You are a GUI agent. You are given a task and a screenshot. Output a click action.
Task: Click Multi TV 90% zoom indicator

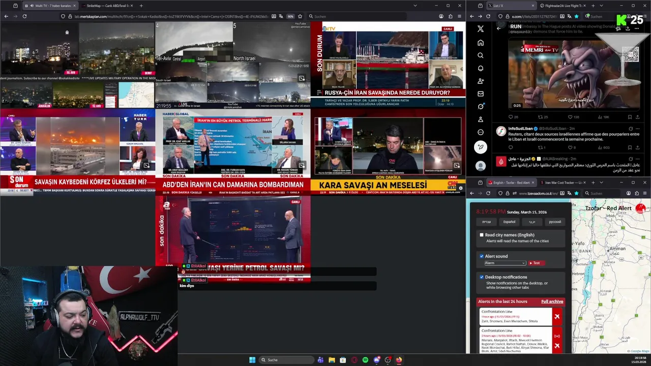(290, 16)
